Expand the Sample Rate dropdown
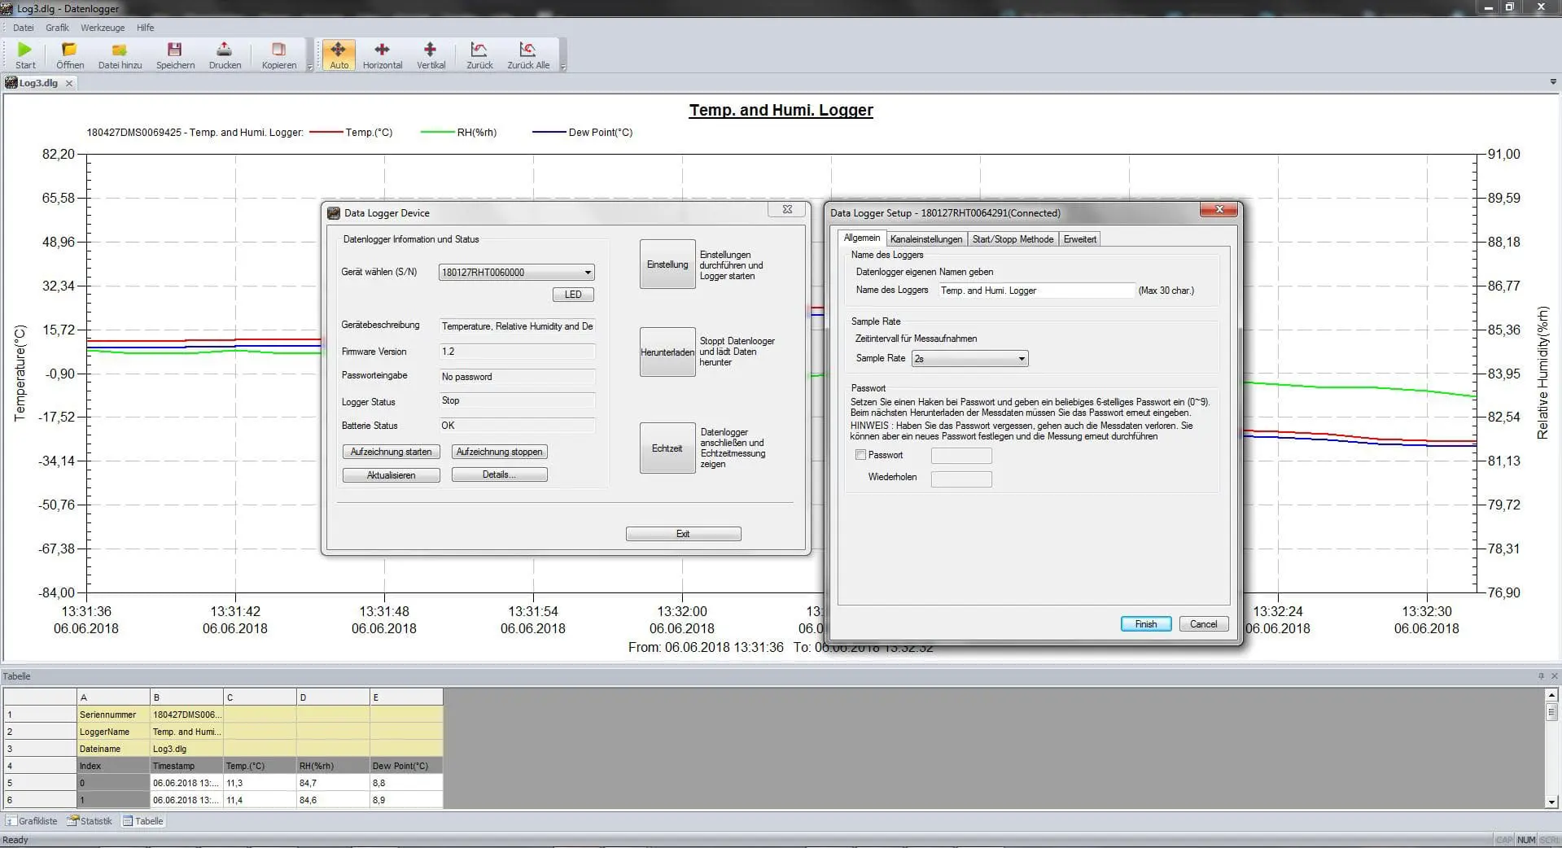 (1022, 359)
